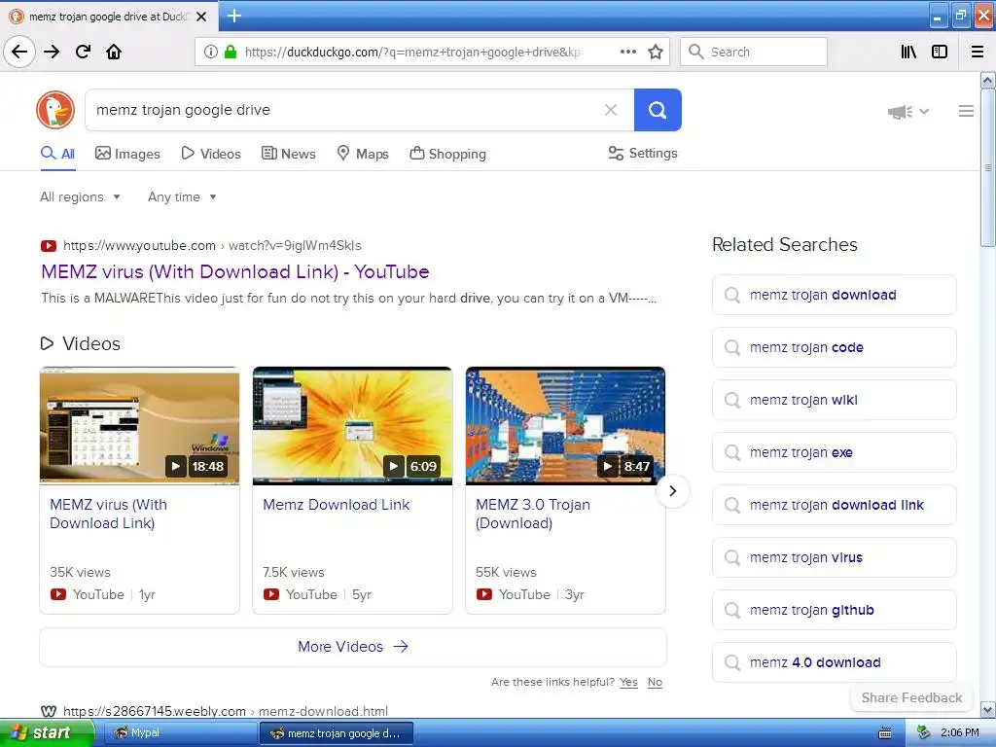Viewport: 996px width, 747px height.
Task: Click the forward navigation arrow
Action: pos(52,52)
